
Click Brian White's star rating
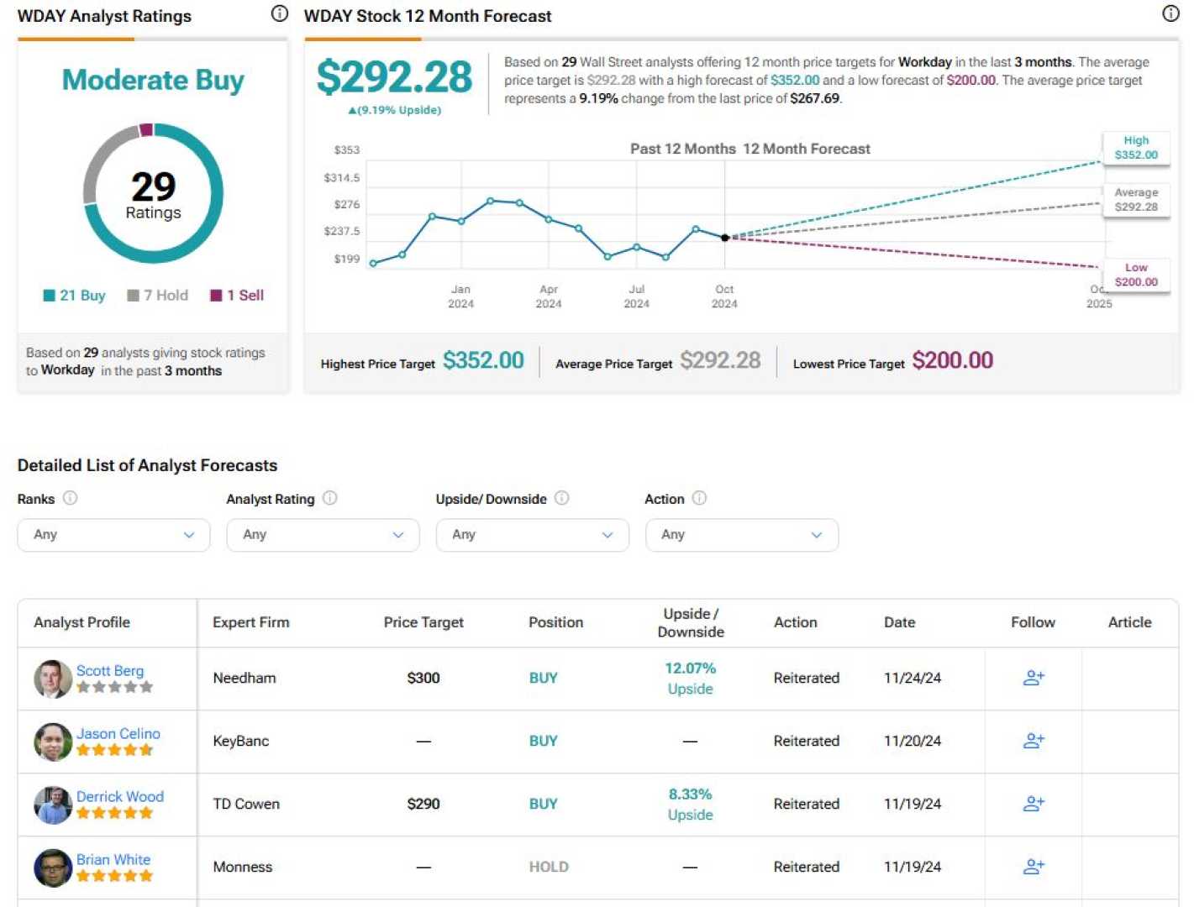[x=115, y=876]
